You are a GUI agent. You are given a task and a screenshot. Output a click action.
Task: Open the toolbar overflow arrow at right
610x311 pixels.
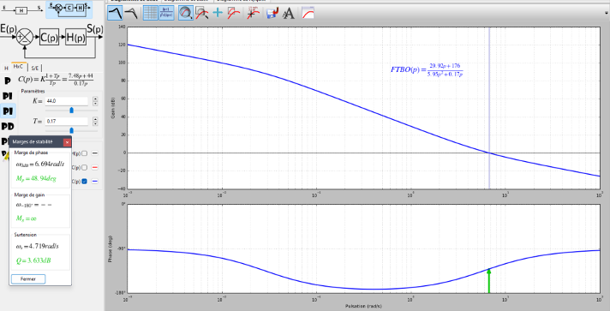[x=606, y=13]
